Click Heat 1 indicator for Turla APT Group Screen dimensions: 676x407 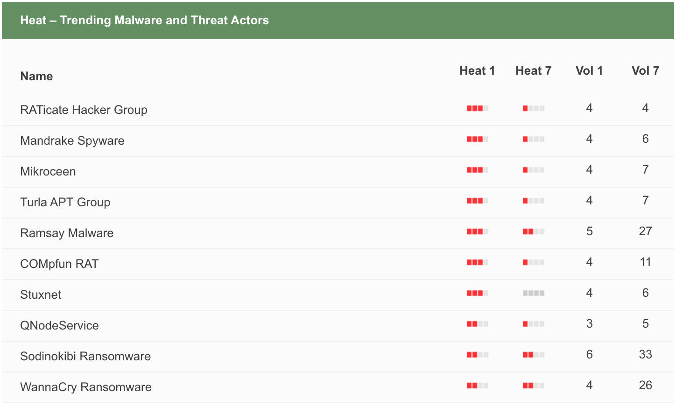tap(478, 201)
